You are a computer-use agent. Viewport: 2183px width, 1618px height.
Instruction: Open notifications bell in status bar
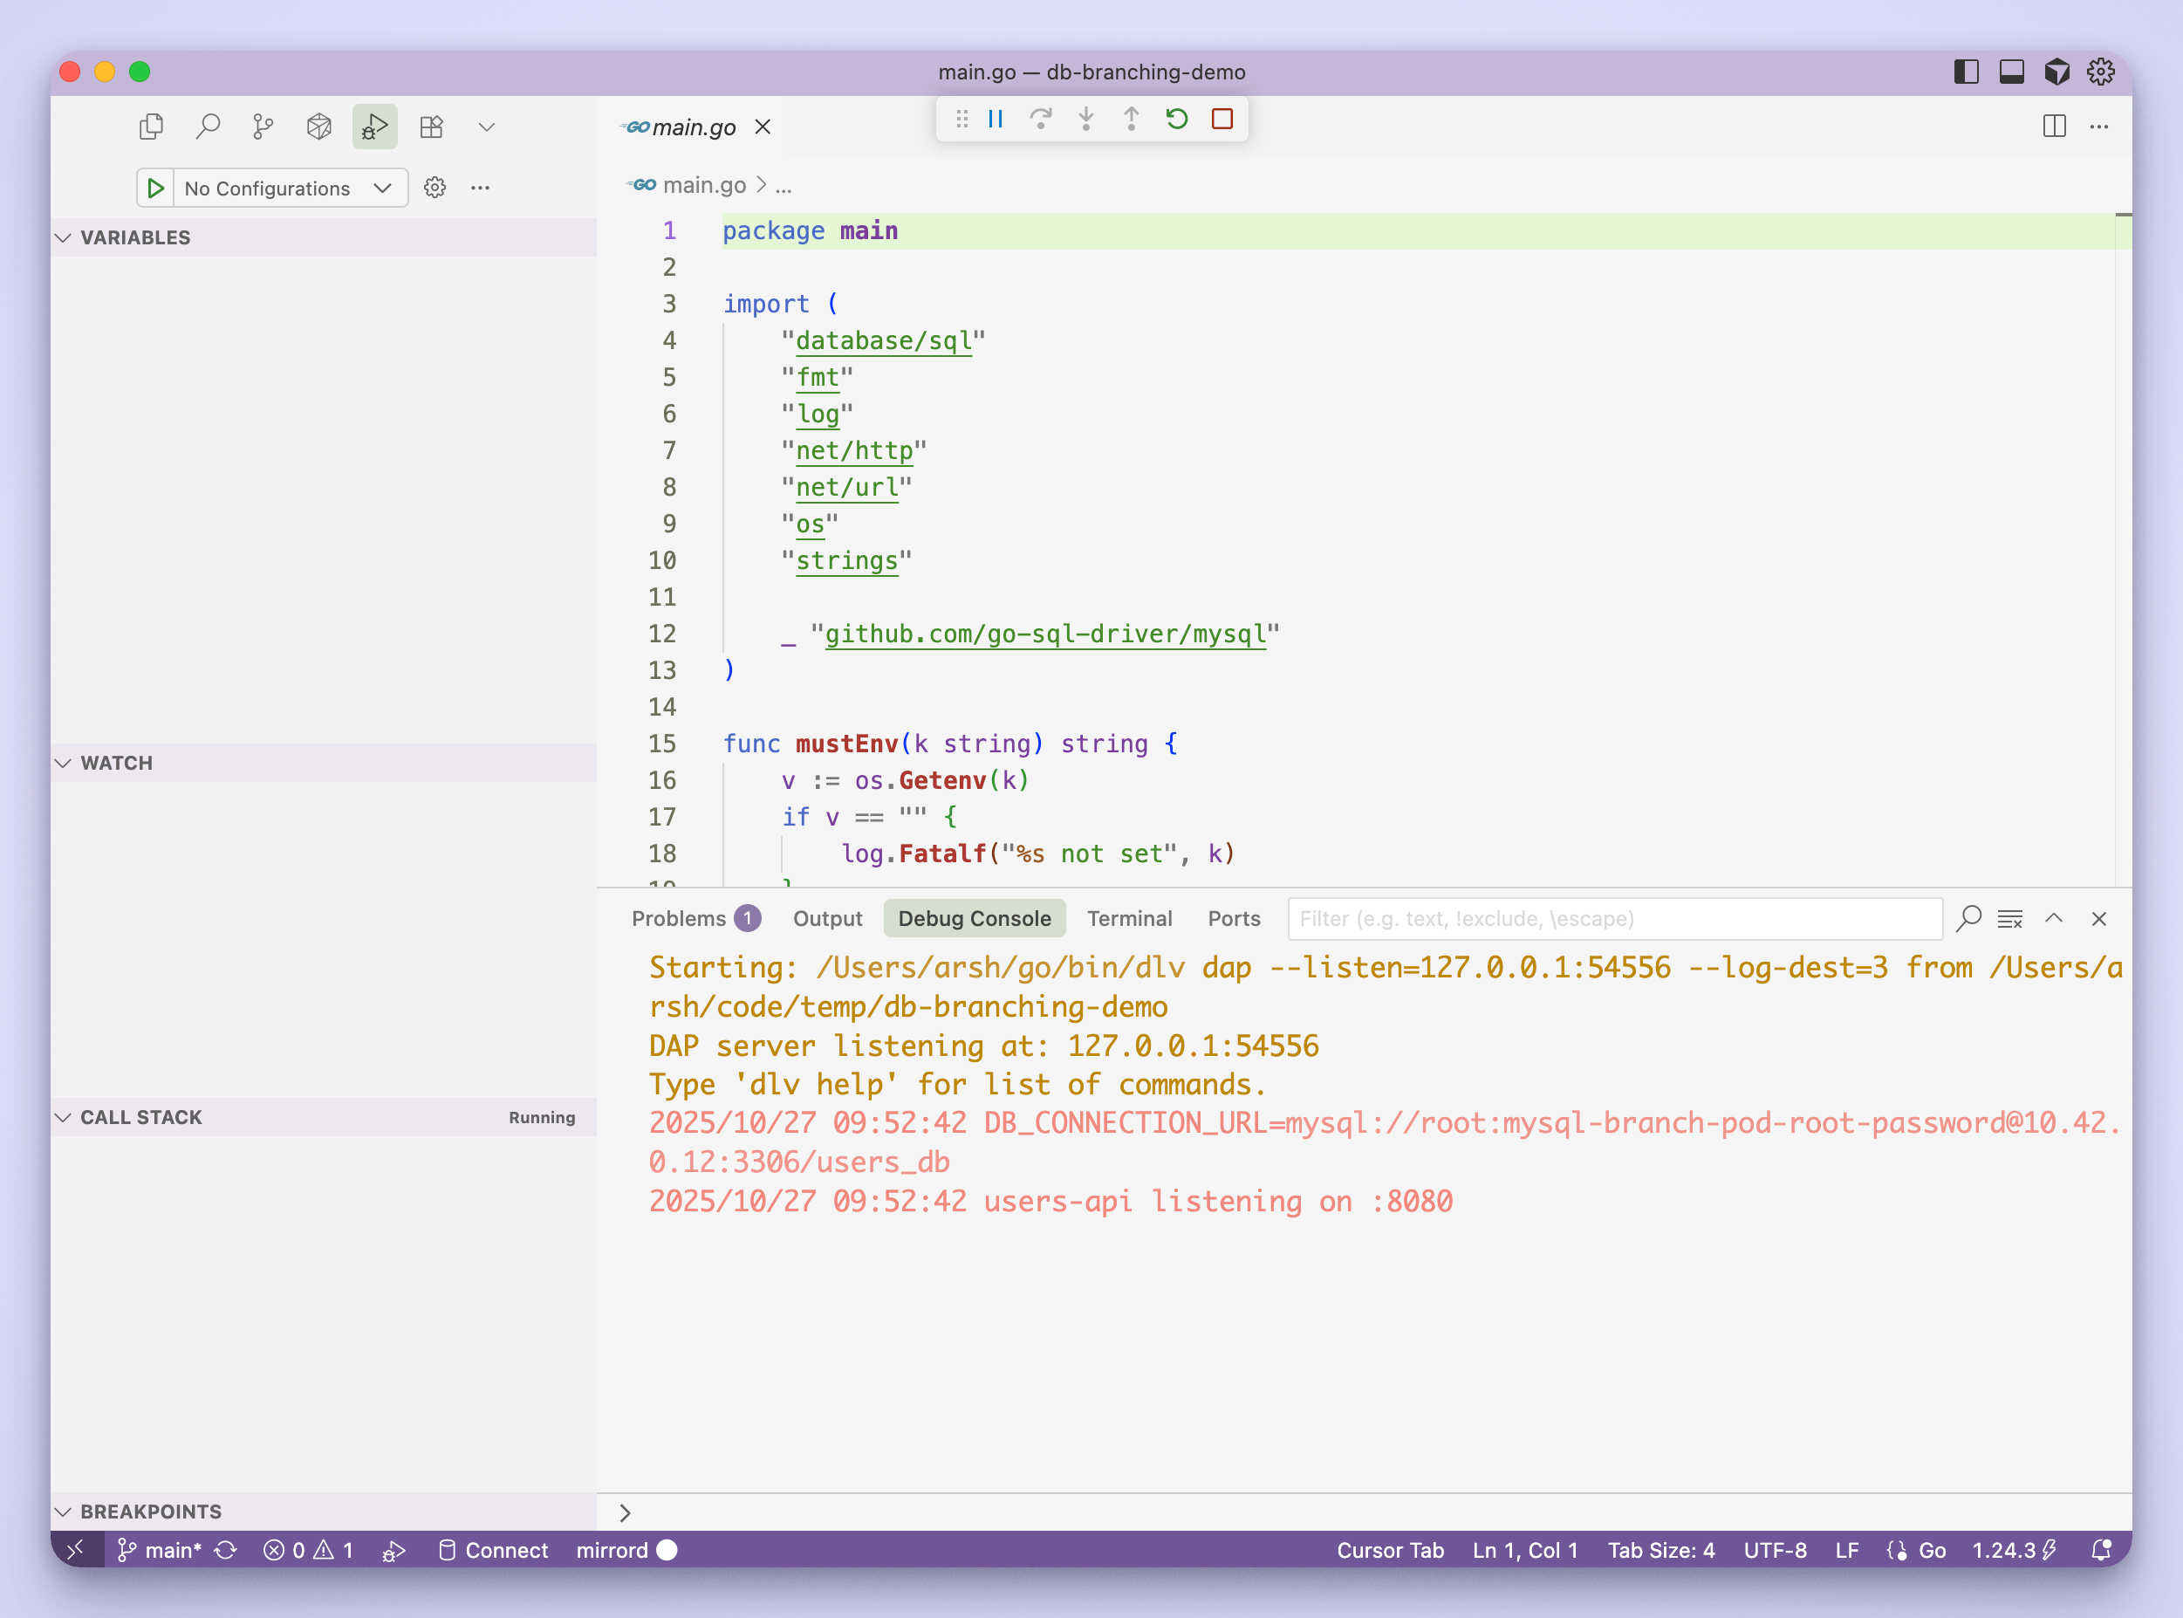[x=2101, y=1551]
